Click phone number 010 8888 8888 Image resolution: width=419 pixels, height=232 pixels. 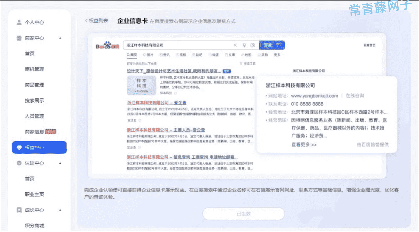click(307, 104)
